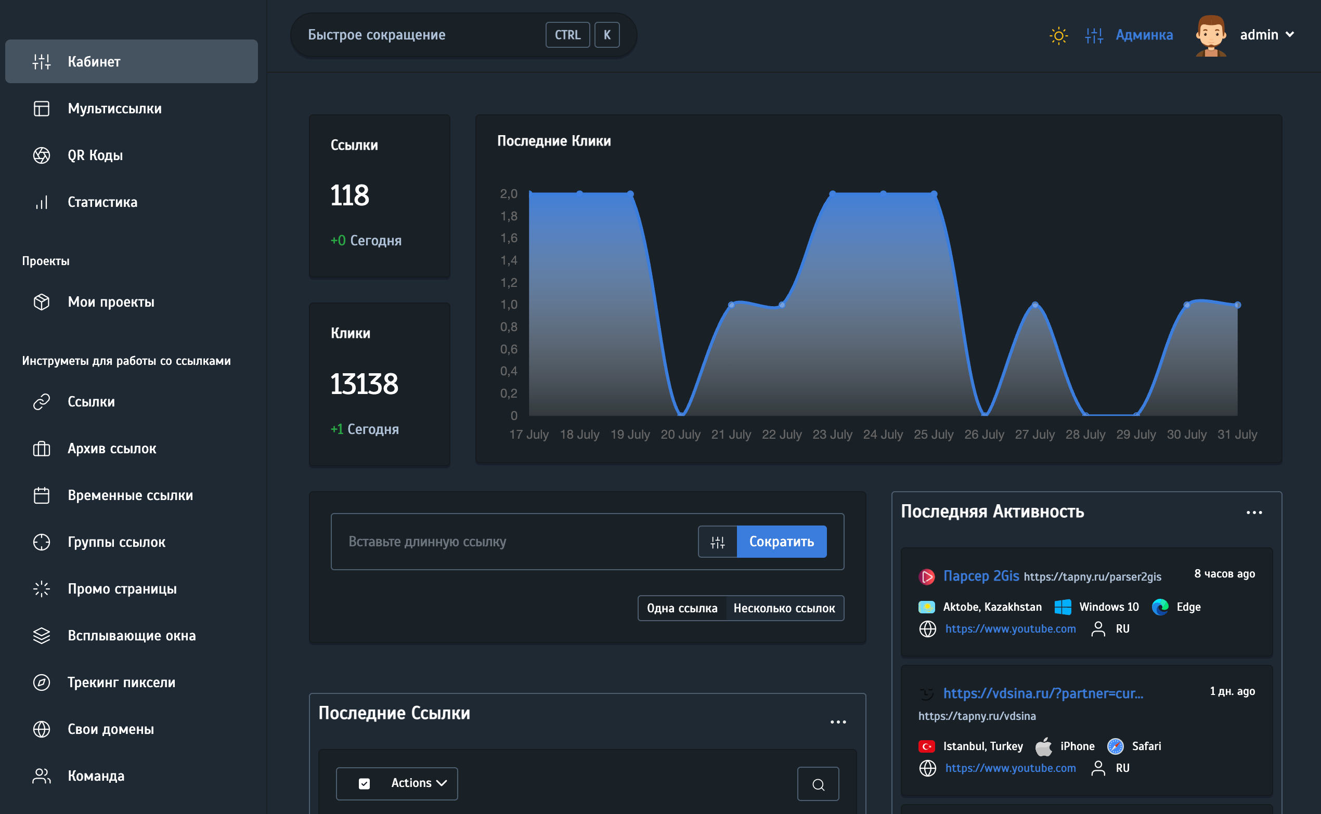Viewport: 1321px width, 814px height.
Task: Open Статистика bar chart icon
Action: click(42, 202)
